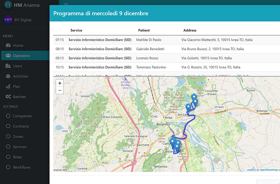This screenshot has height=184, width=280.
Task: Click the Leaflet credit link
Action: (250, 170)
